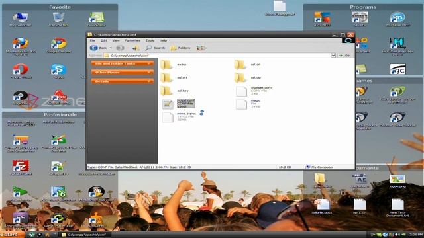Image resolution: width=424 pixels, height=238 pixels.
Task: Click the Recycle Bin desktop icon
Action: coord(59,19)
